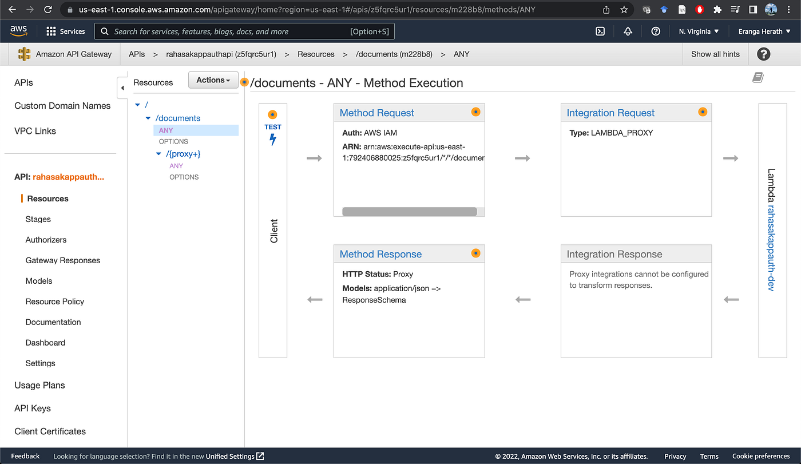Open AWS CloudShell terminal icon

tap(600, 31)
